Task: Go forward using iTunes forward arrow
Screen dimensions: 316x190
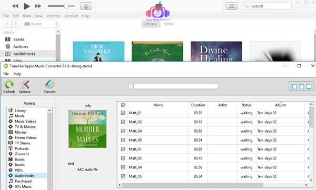Action: pos(15,24)
